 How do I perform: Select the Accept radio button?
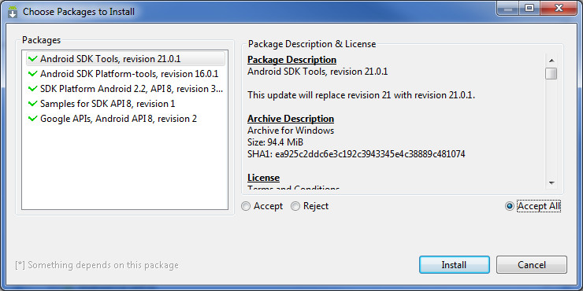pyautogui.click(x=246, y=206)
